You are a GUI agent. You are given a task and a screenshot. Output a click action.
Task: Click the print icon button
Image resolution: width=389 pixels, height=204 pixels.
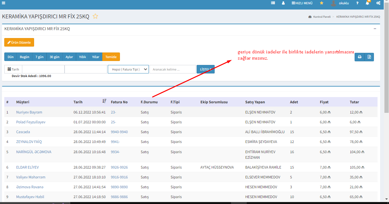coord(360,57)
